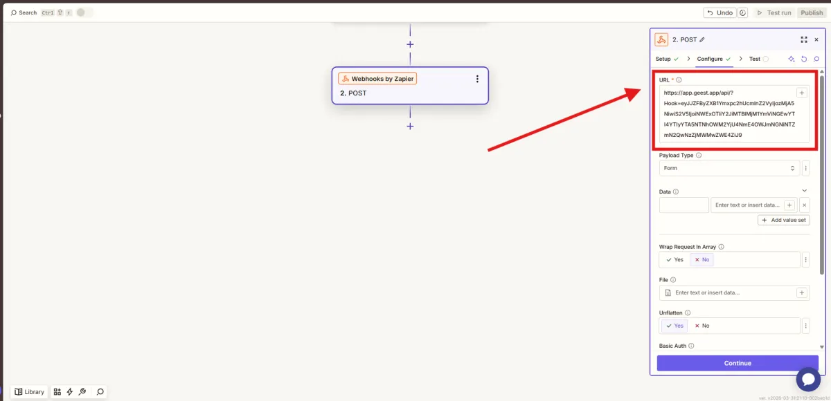Remove the Data row with X
Viewport: 831px width, 401px height.
[x=804, y=205]
